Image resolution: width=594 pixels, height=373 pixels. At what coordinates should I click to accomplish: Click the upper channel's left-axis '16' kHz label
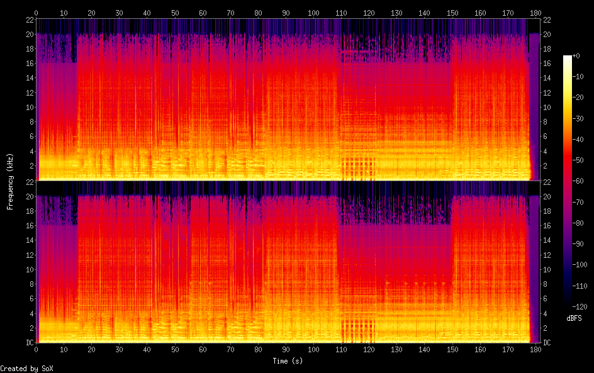tap(30, 64)
